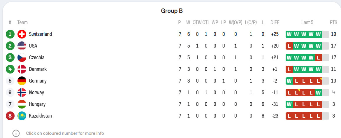Click the Norway flag icon
This screenshot has height=138, width=341.
[22, 92]
